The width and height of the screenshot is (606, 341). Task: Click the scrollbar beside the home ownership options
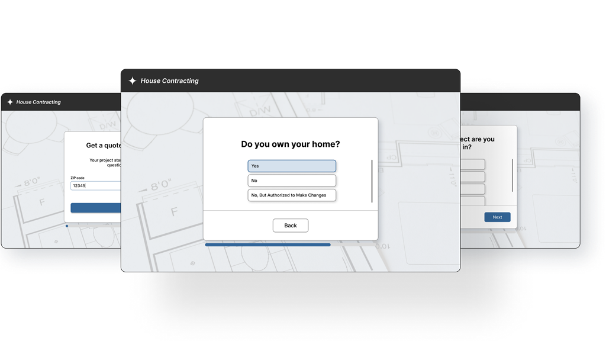tap(372, 181)
